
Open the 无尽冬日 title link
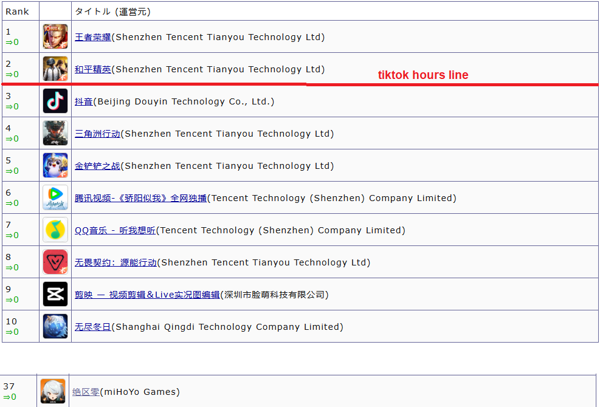coord(92,326)
